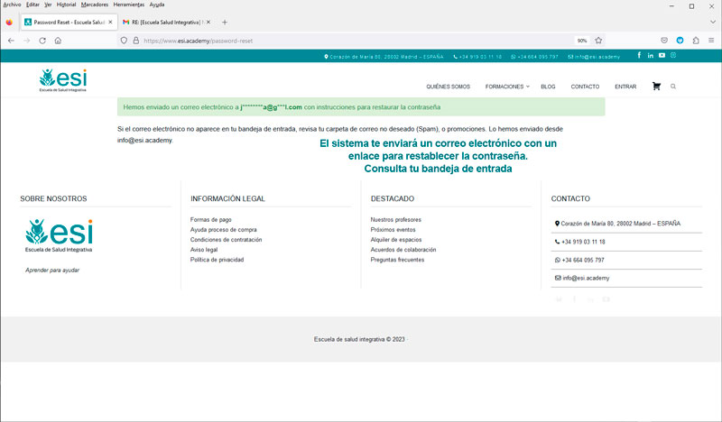Image resolution: width=722 pixels, height=422 pixels.
Task: Open Nuestros profesores link
Action: [396, 219]
